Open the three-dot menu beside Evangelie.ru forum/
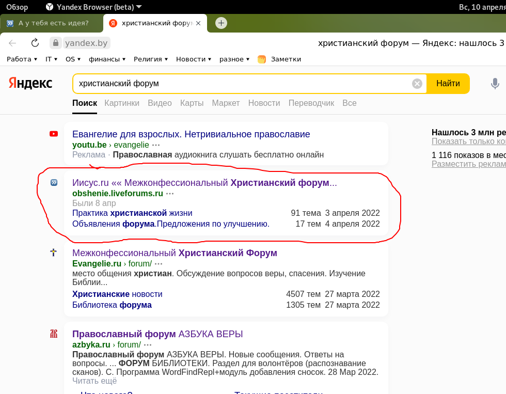506x394 pixels. (159, 264)
